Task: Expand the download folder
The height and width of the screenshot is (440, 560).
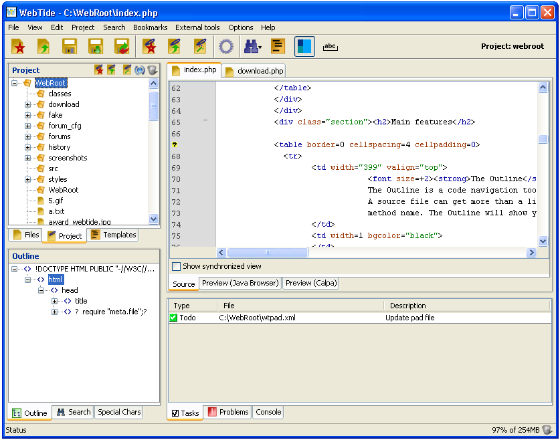Action: (27, 104)
